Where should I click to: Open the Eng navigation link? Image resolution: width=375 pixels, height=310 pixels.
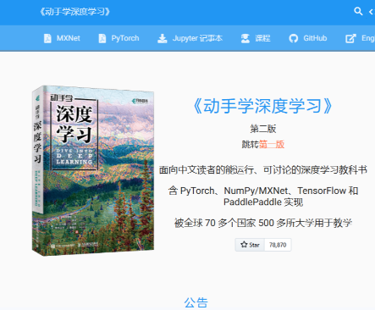click(x=361, y=38)
